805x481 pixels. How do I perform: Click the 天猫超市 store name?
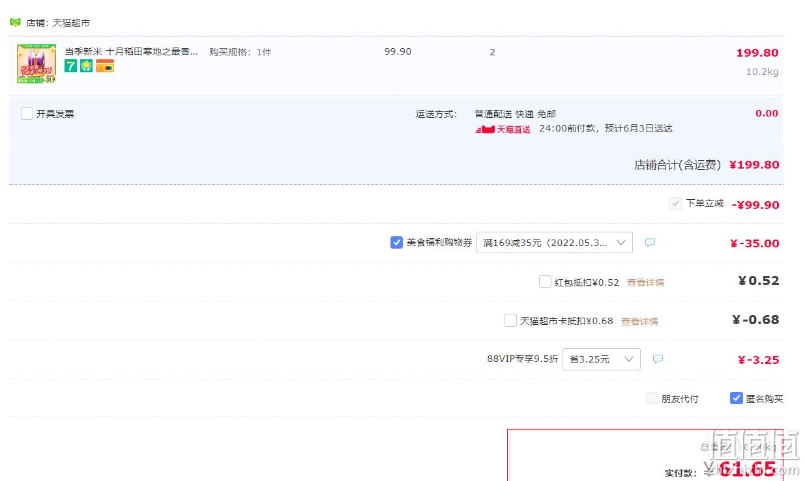(x=71, y=23)
